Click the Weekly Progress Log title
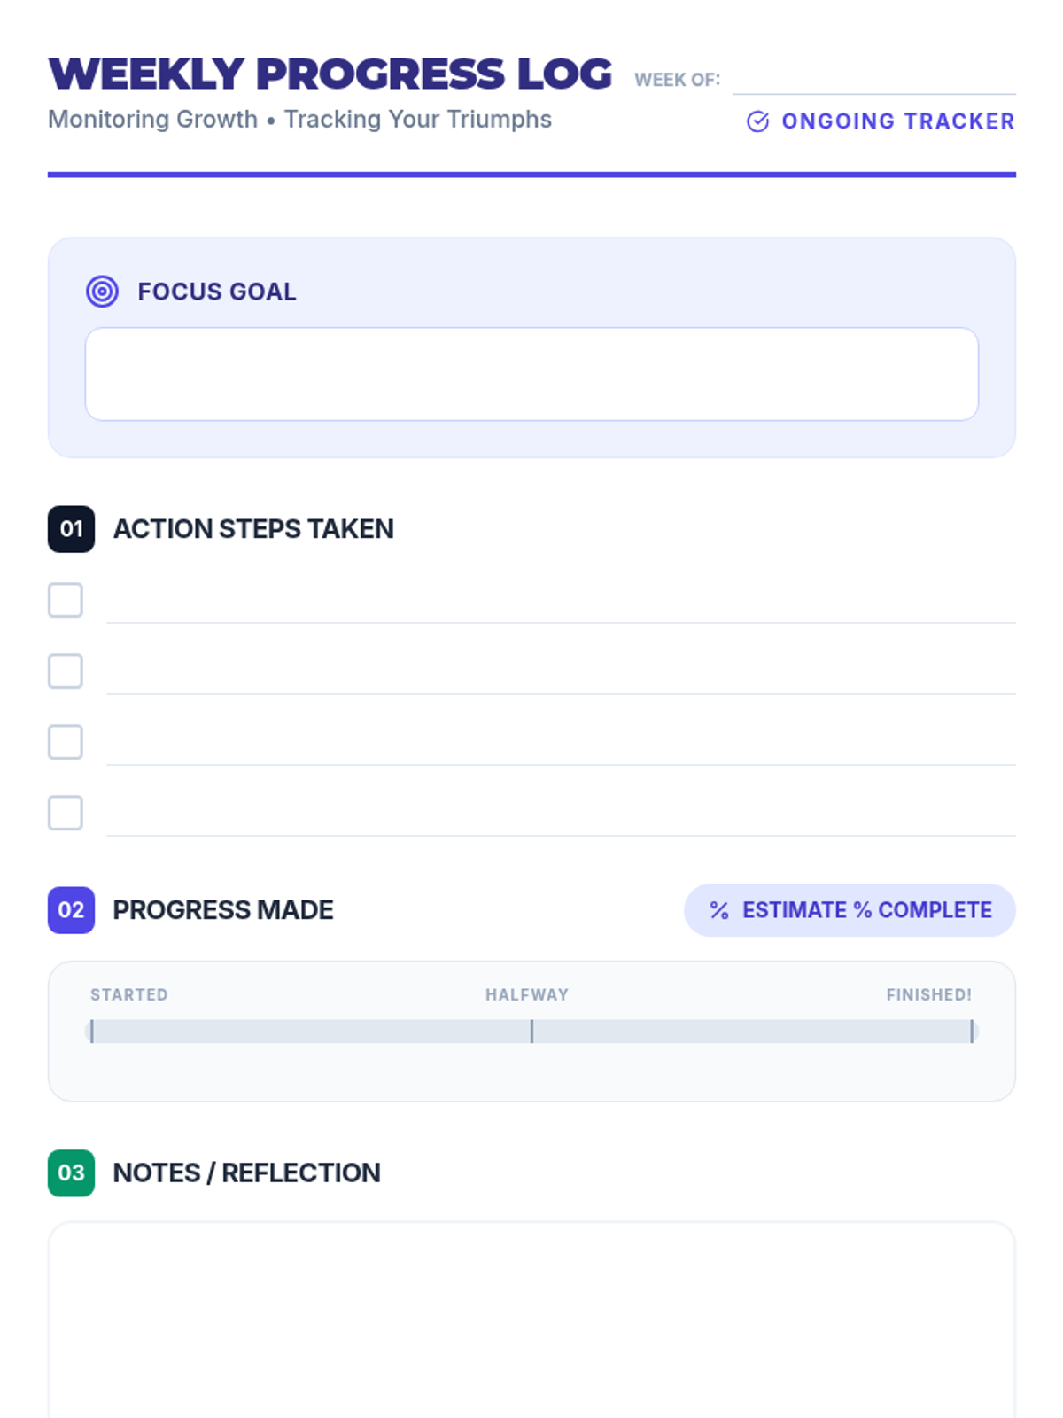The width and height of the screenshot is (1063, 1418). point(330,74)
